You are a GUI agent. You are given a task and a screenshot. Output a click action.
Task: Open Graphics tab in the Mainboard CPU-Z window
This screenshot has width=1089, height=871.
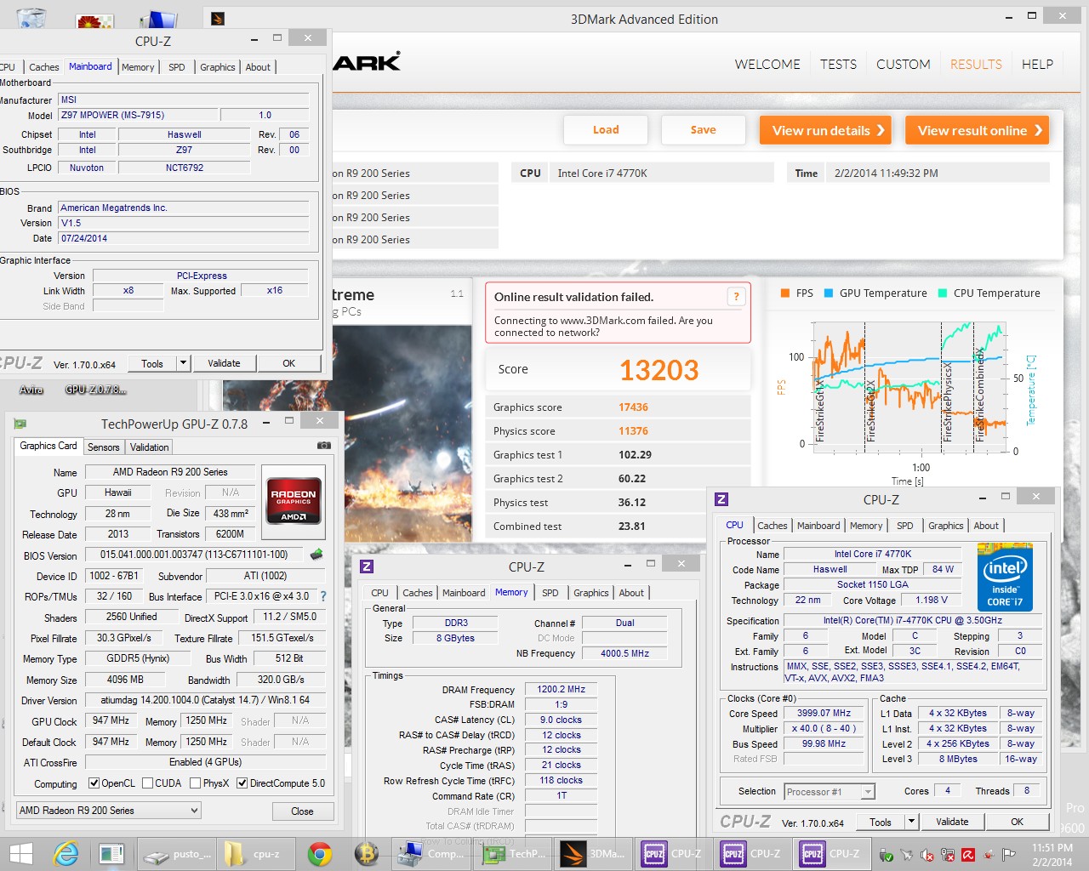click(x=218, y=67)
